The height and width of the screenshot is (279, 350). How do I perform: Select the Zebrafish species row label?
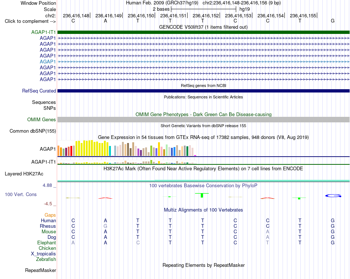click(46, 259)
